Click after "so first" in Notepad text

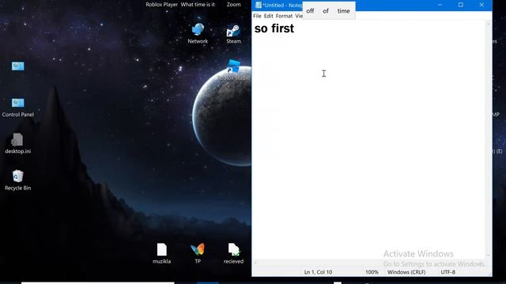295,28
